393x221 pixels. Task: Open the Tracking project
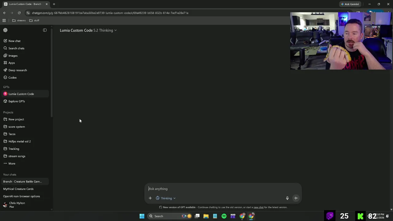tap(25, 149)
